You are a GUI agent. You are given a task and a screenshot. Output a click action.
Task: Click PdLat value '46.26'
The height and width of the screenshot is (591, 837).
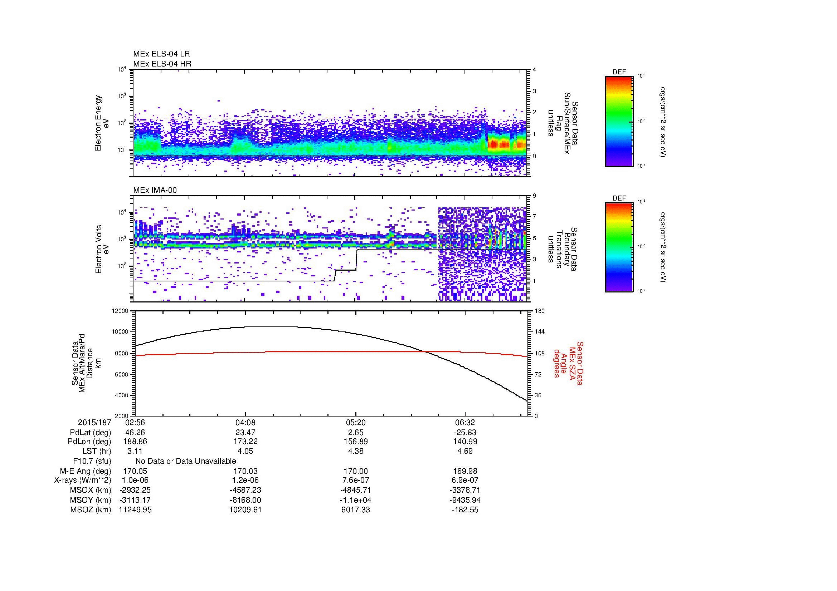[x=135, y=433]
